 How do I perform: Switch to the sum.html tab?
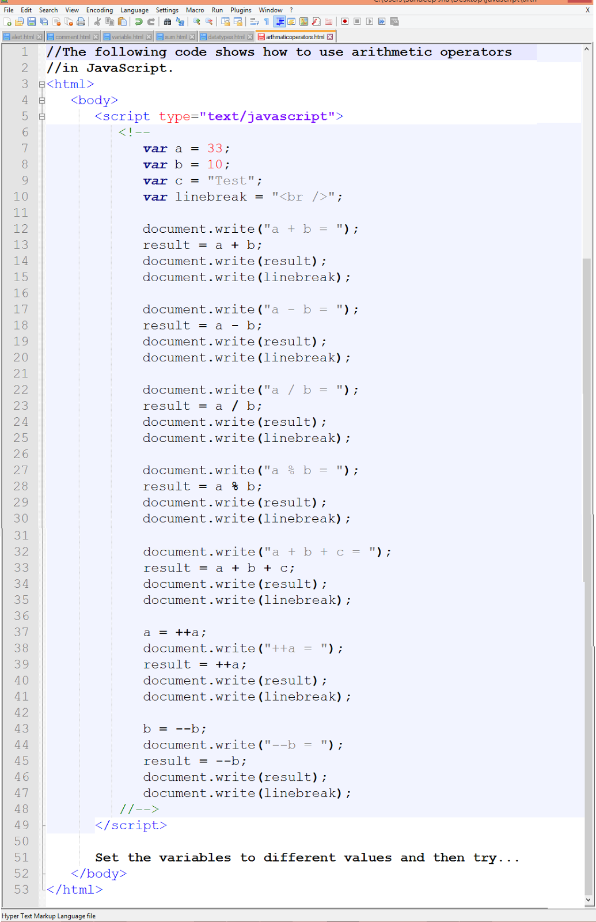176,37
